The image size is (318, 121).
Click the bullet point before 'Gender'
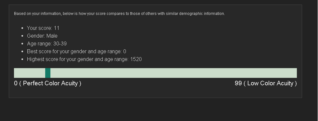(22, 36)
